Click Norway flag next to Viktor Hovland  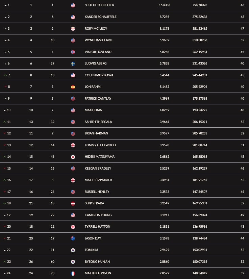click(73, 52)
